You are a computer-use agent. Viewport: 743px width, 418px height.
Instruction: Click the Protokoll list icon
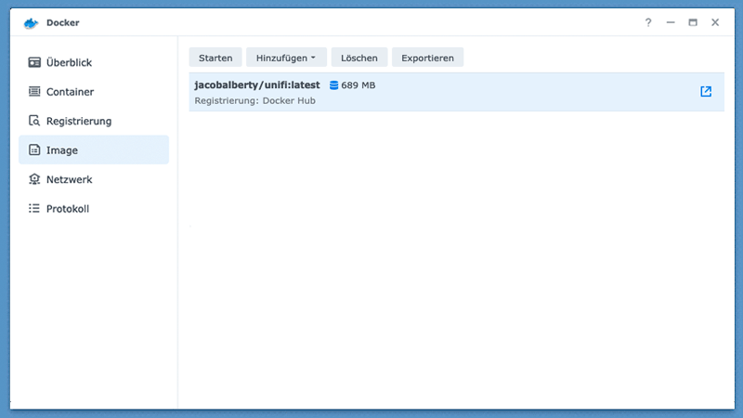coord(34,209)
